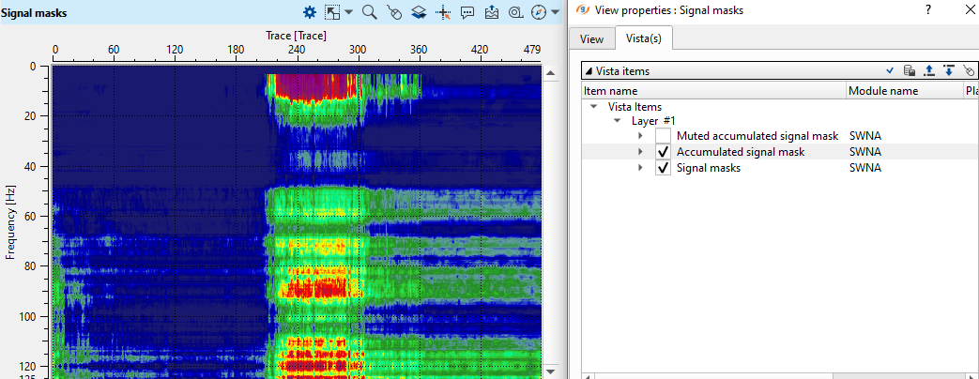979x379 pixels.
Task: Click the help question mark button
Action: pos(927,10)
